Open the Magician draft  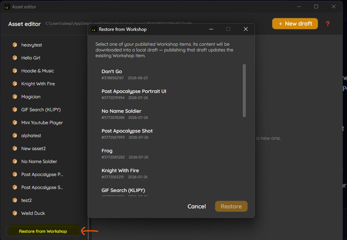point(31,97)
